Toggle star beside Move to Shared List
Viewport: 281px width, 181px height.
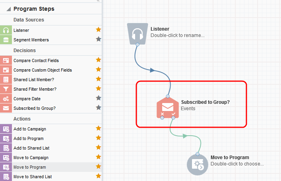click(x=99, y=176)
